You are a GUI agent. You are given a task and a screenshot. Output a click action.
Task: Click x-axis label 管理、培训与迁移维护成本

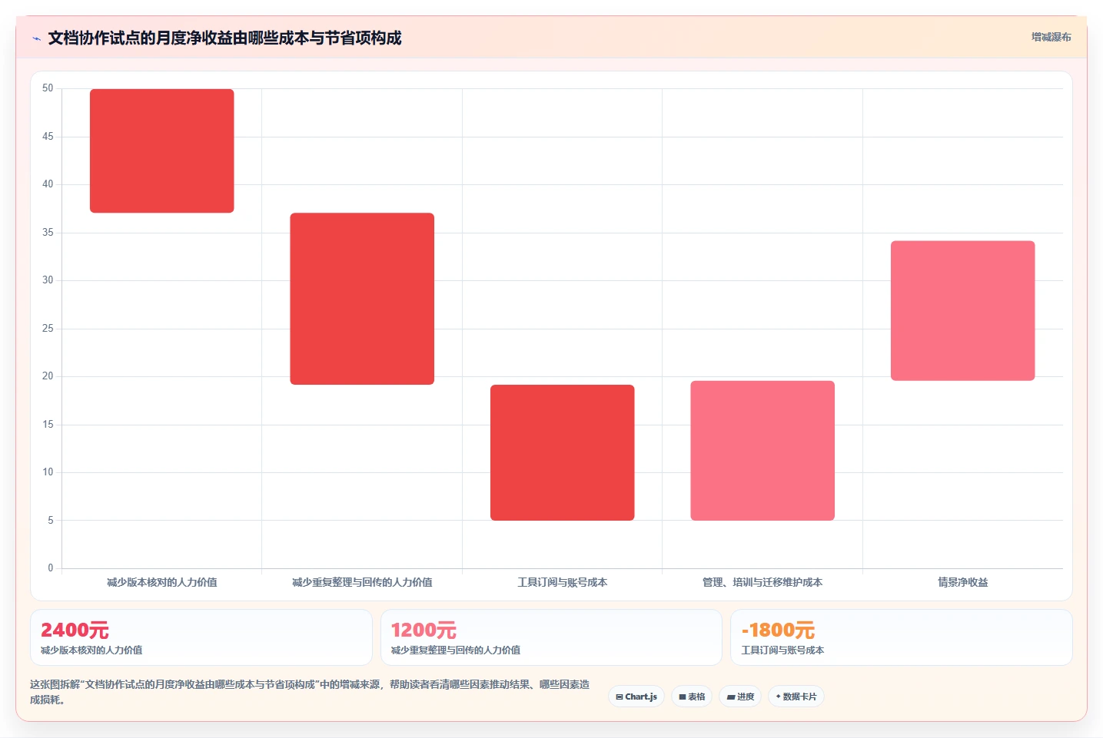(x=762, y=582)
